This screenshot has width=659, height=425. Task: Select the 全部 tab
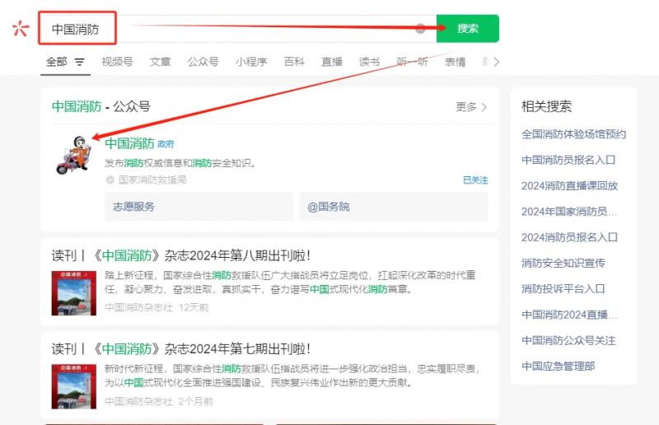(x=56, y=62)
